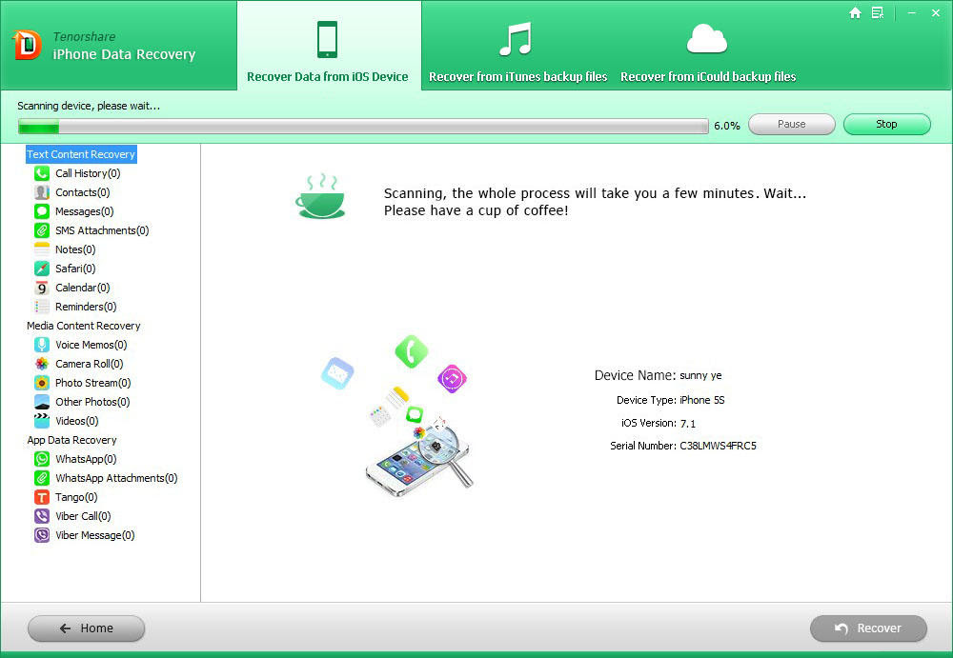Select Voice Memos(0) text entry
Viewport: 953px width, 658px height.
pyautogui.click(x=91, y=345)
